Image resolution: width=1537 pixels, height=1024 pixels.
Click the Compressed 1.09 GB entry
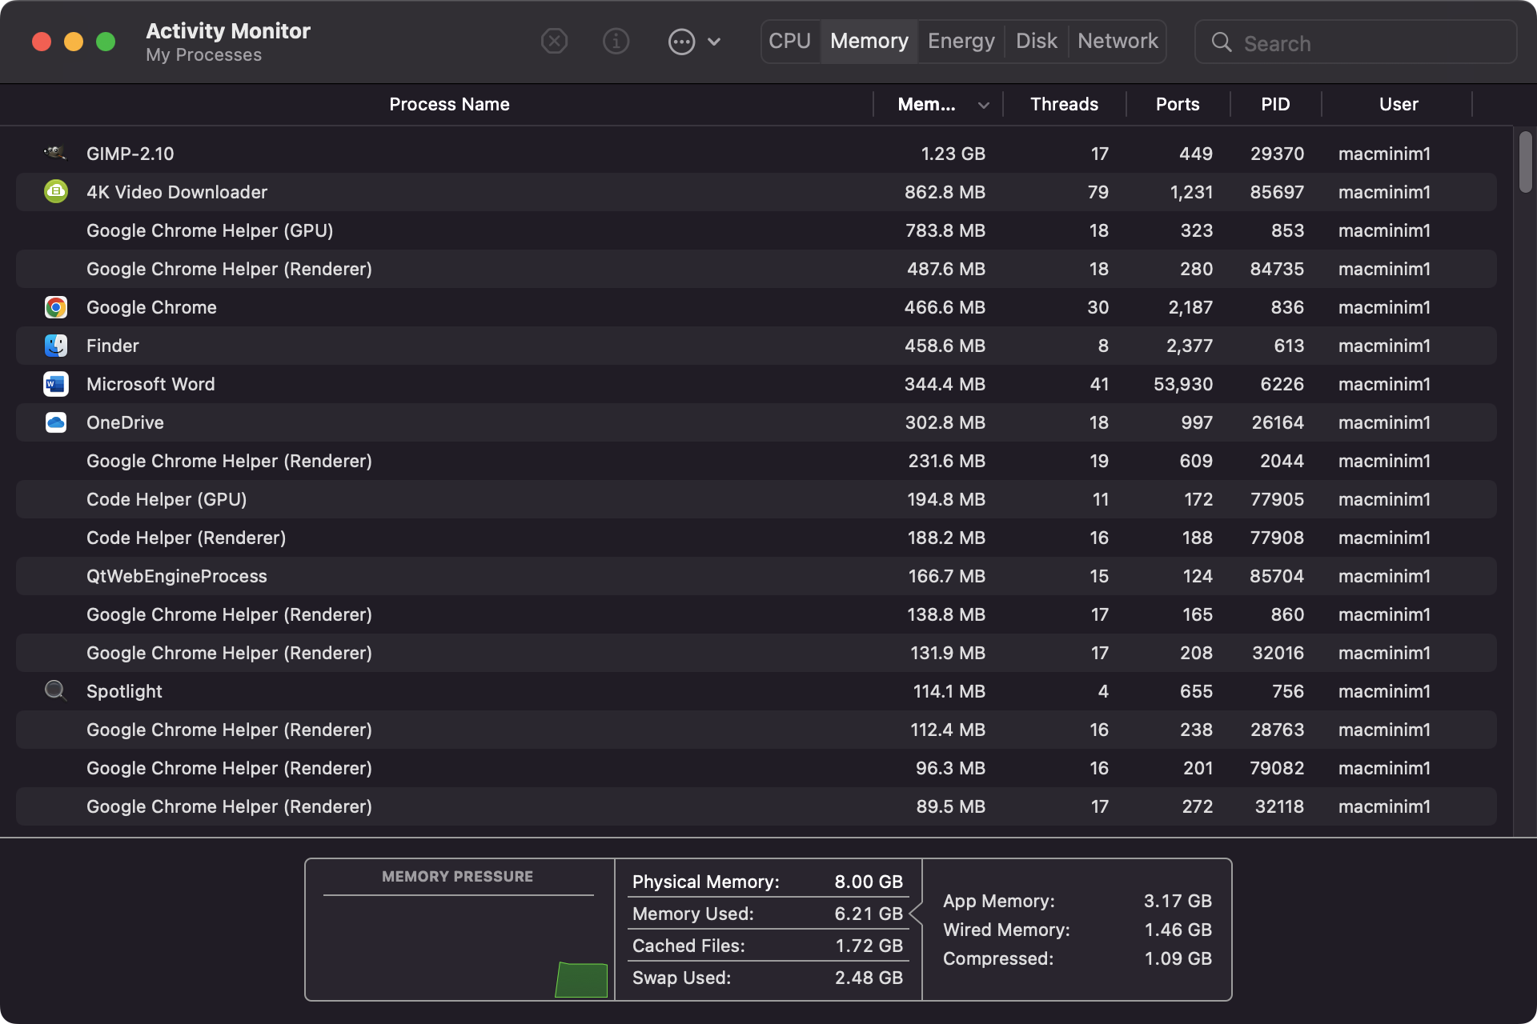(x=1078, y=958)
